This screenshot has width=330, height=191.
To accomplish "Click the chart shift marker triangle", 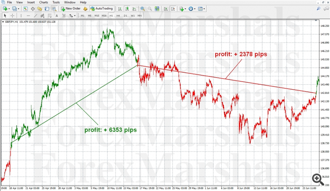I will 316,21.
